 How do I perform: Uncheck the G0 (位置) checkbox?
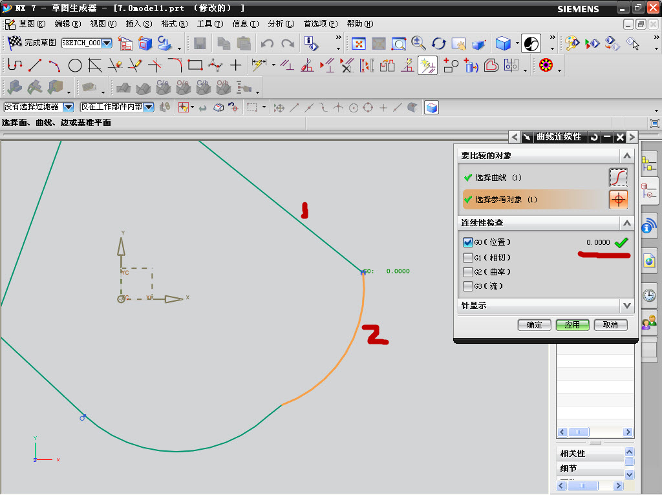pyautogui.click(x=467, y=242)
